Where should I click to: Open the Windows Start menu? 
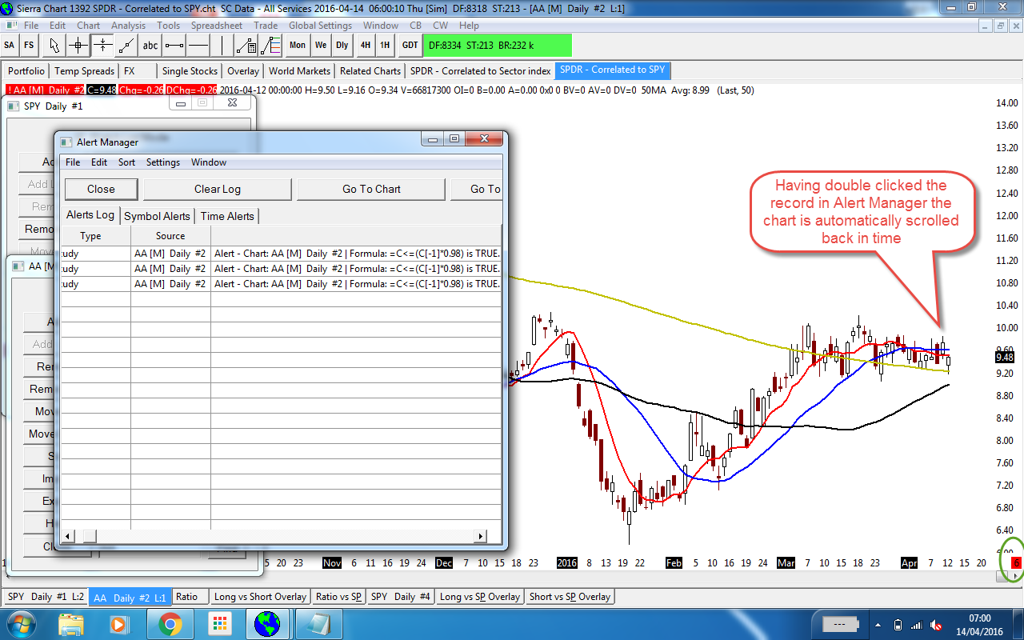coord(20,624)
